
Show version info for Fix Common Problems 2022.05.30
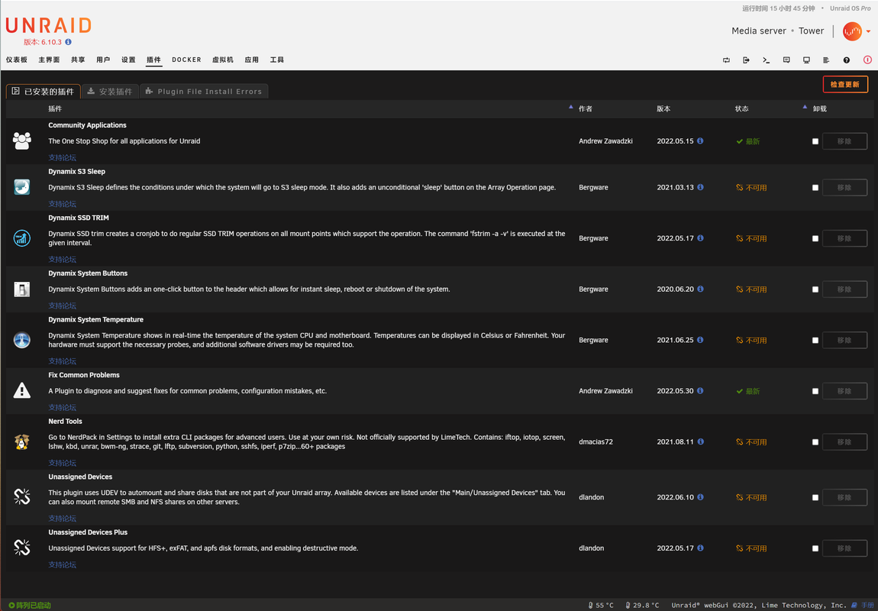(x=700, y=390)
